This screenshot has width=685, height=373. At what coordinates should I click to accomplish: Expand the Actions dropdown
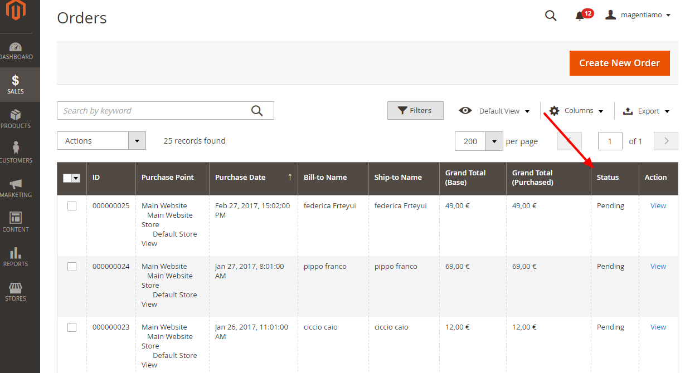pos(137,140)
